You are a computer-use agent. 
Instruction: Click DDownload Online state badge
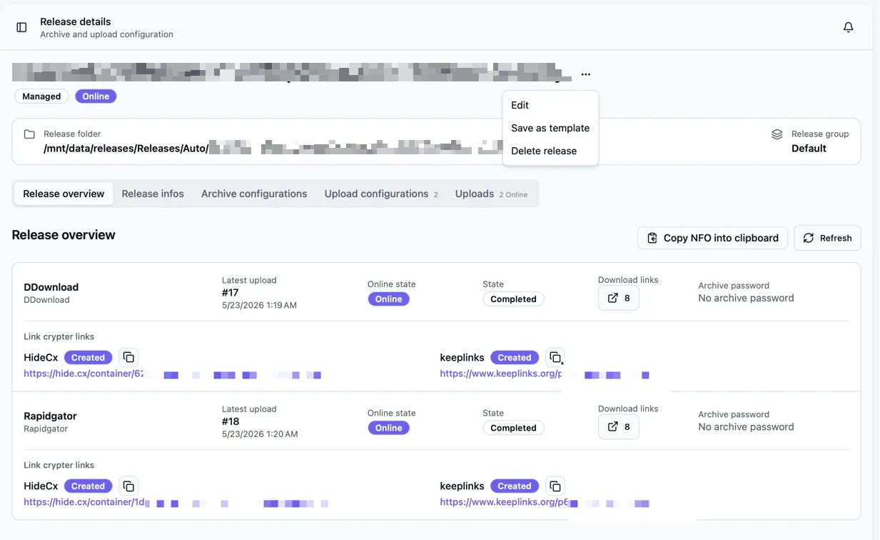(x=389, y=299)
